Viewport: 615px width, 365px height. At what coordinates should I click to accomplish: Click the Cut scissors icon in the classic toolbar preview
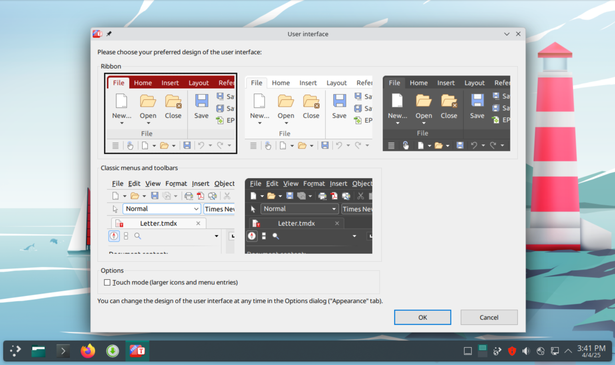[227, 195]
